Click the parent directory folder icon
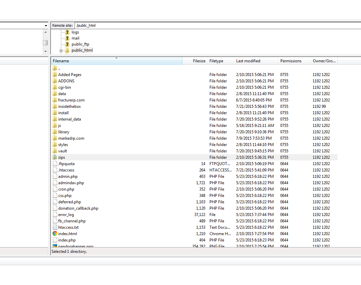 [x=55, y=68]
